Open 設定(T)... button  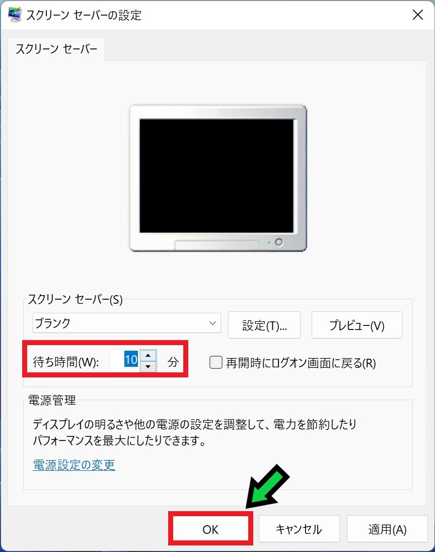point(264,325)
